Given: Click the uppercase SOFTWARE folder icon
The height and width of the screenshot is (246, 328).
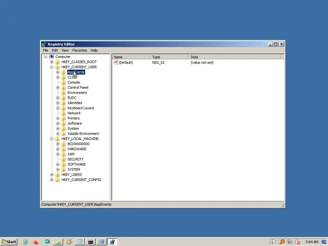Looking at the screenshot, I should (x=64, y=164).
